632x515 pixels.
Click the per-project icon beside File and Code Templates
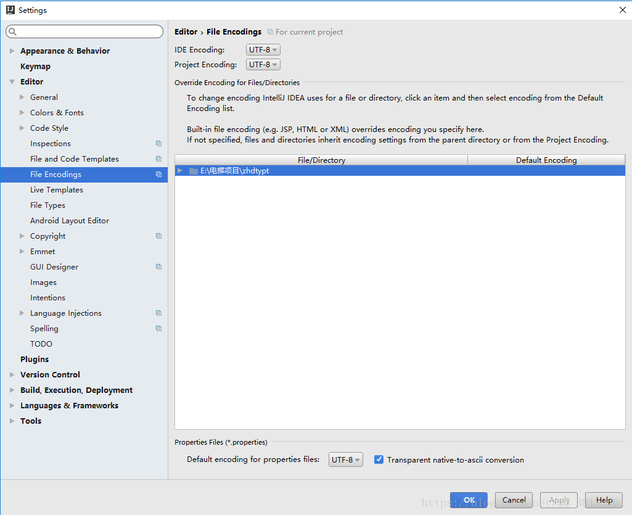click(158, 159)
